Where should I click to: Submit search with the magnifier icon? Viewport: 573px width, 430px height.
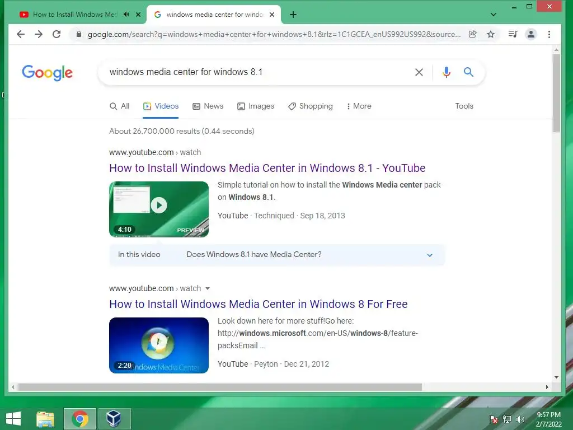coord(468,72)
